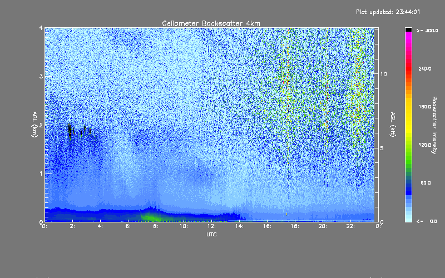Select the '10:' hour tick on the UTC axis
Image resolution: width=445 pixels, height=278 pixels.
pos(184,226)
